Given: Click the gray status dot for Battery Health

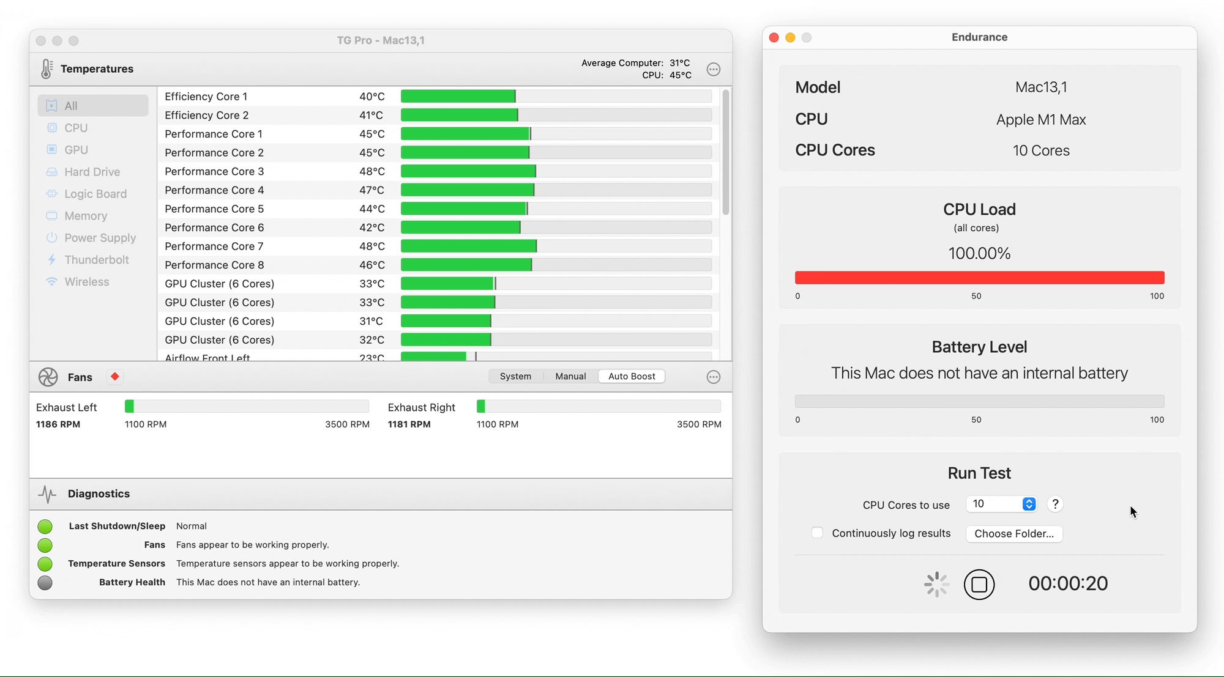Looking at the screenshot, I should point(45,582).
